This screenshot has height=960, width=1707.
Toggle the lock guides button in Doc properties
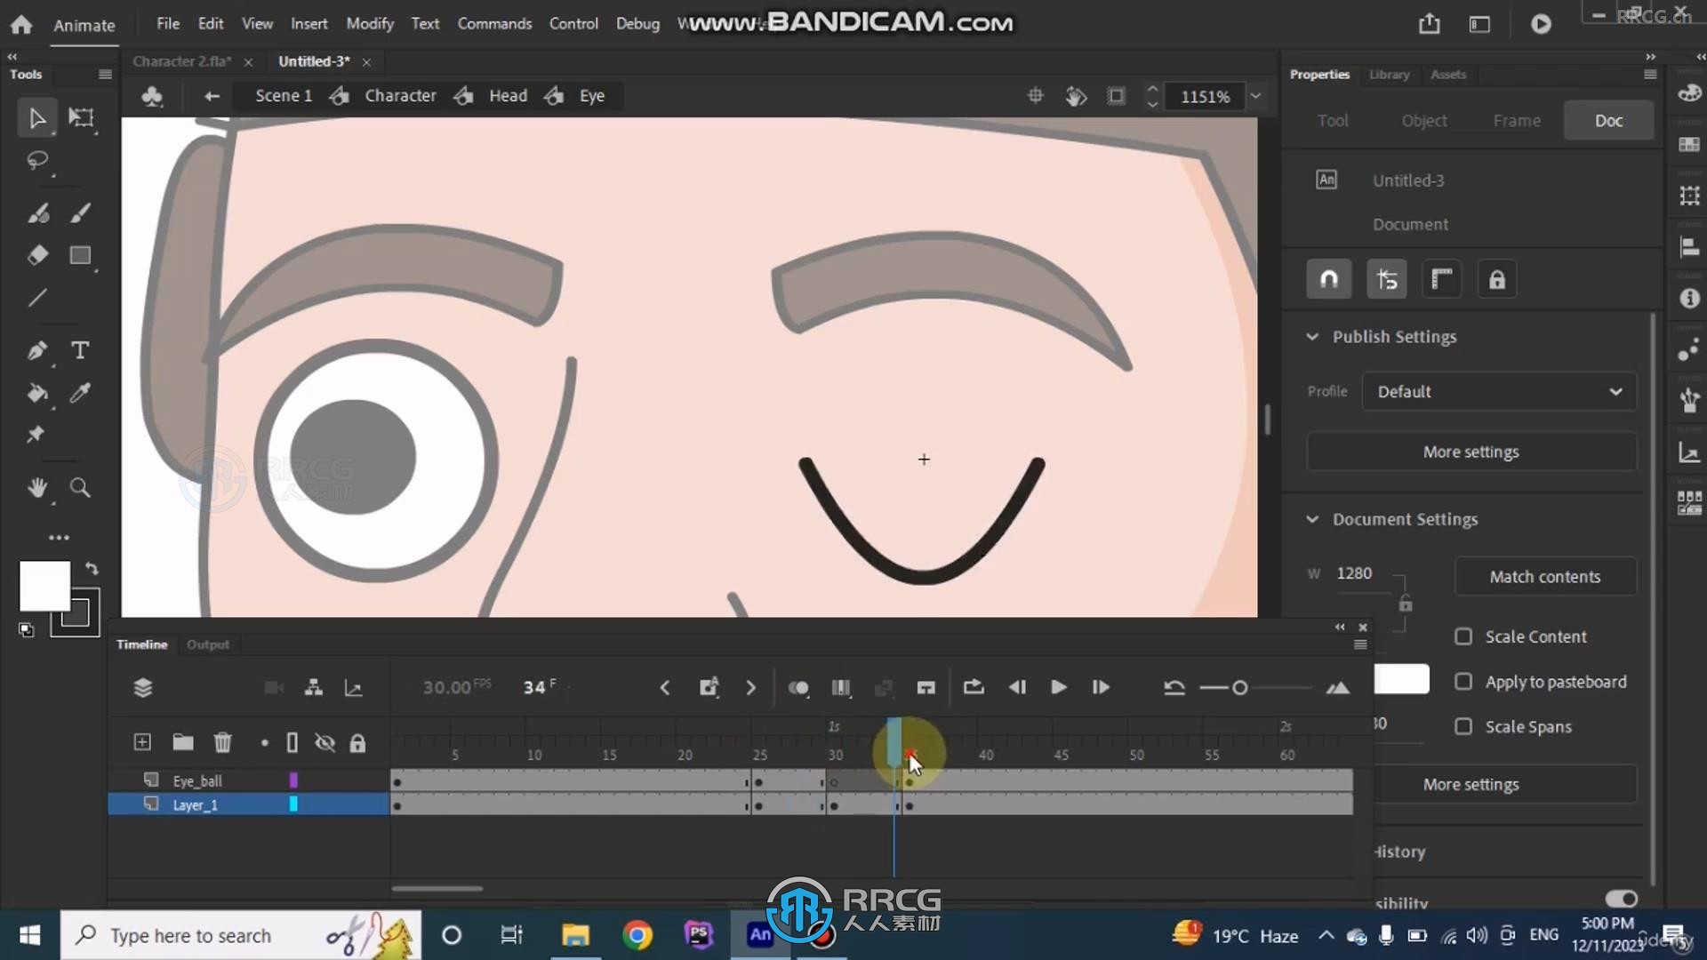(1497, 280)
